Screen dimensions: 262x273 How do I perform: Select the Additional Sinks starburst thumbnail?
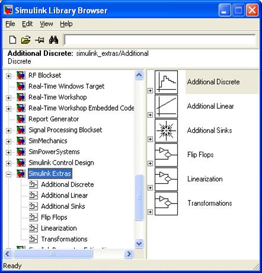click(x=166, y=131)
